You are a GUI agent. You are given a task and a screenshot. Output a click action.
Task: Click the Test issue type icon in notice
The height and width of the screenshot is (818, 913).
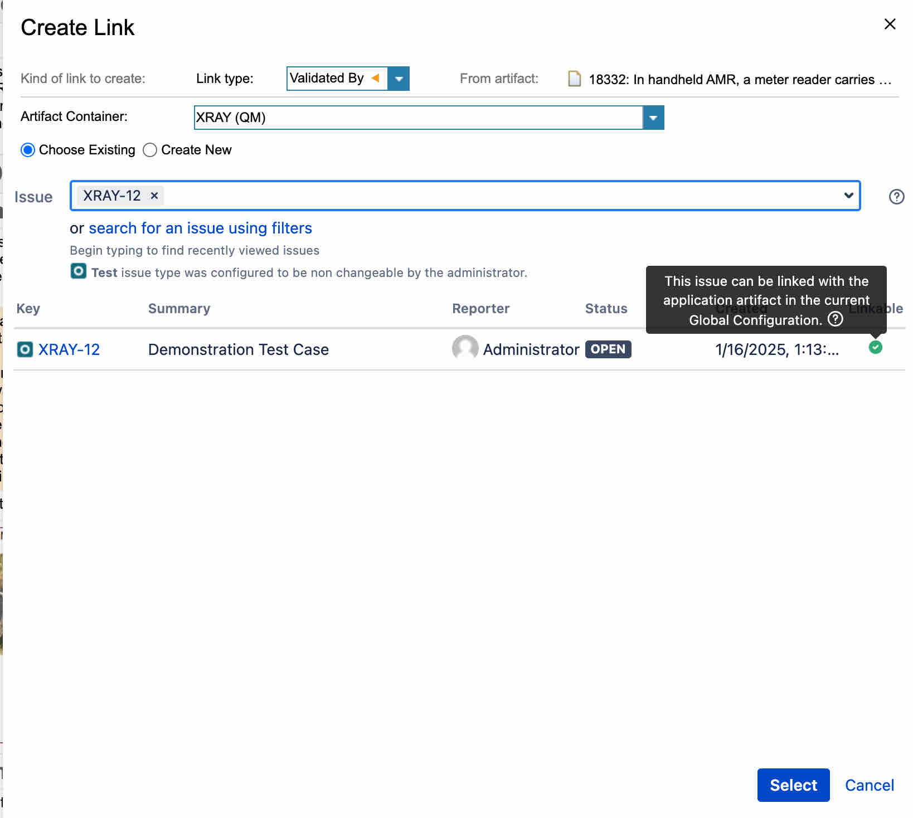click(79, 271)
